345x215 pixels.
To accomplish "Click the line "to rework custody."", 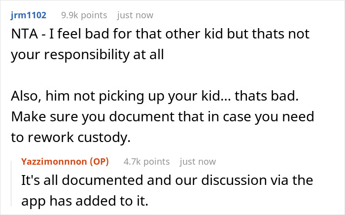I will click(x=70, y=138).
